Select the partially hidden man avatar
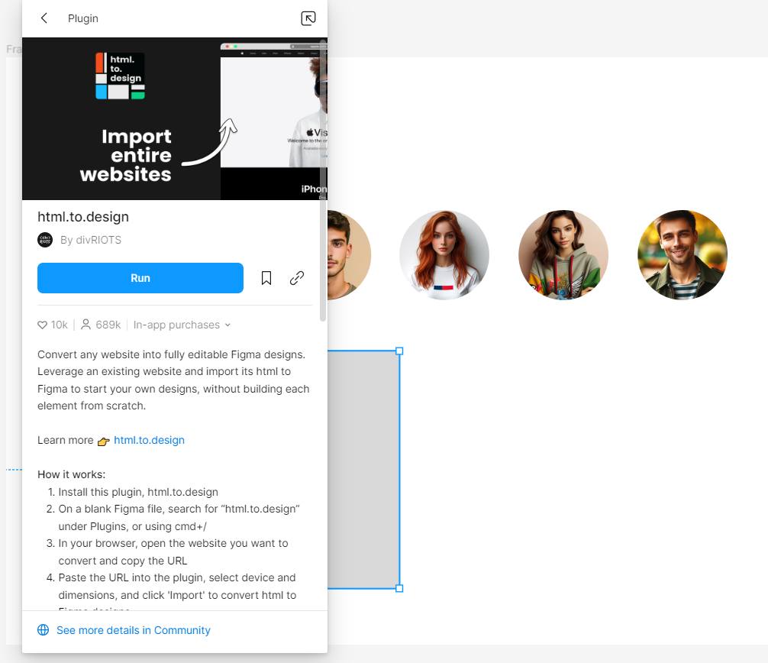The height and width of the screenshot is (663, 768). 349,255
